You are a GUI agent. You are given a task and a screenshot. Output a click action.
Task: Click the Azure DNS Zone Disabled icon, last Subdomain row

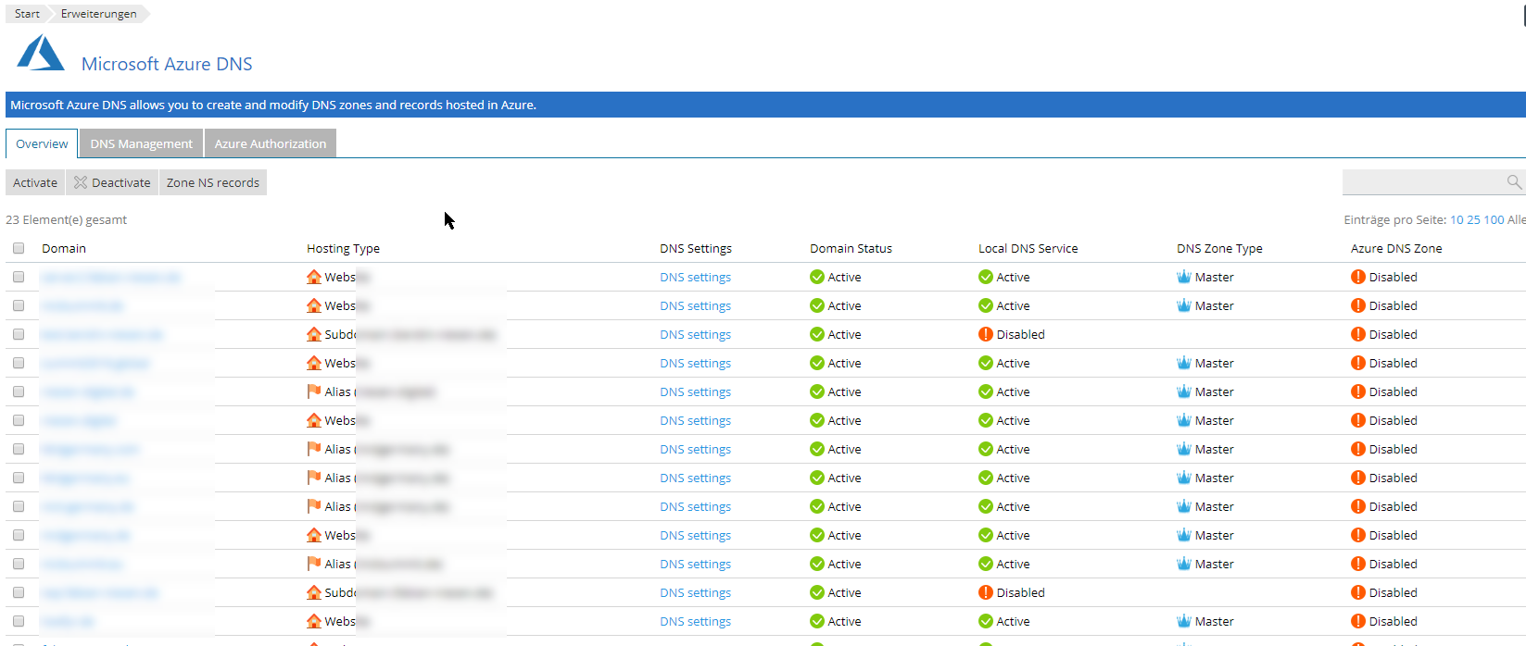(x=1358, y=592)
